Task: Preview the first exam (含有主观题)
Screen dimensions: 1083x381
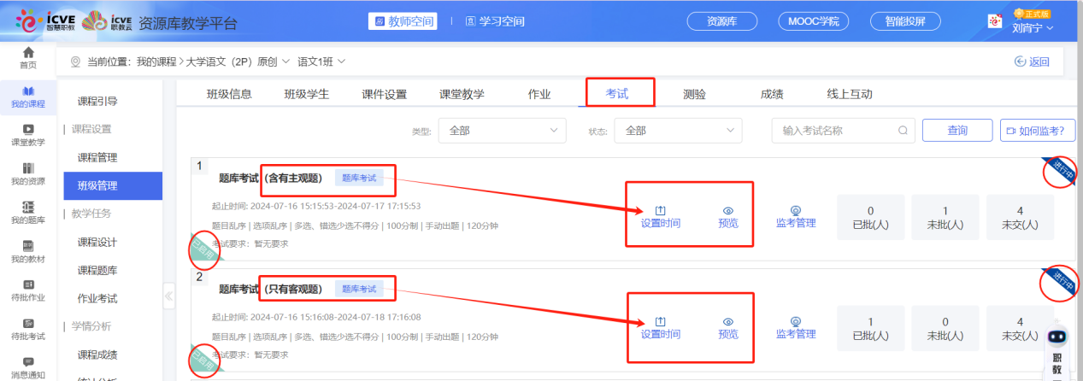Action: pos(727,210)
